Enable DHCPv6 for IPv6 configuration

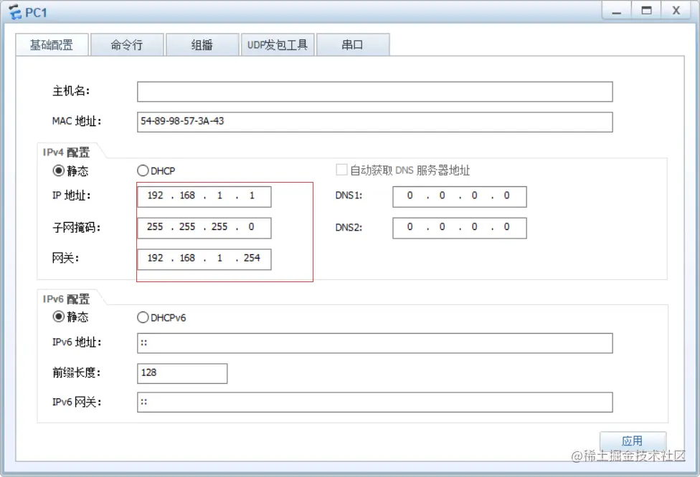(142, 317)
